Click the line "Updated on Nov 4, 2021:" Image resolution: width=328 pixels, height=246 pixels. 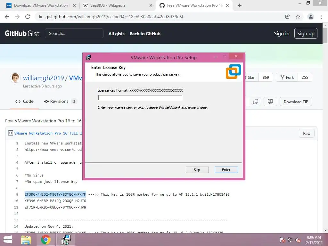pos(49,226)
